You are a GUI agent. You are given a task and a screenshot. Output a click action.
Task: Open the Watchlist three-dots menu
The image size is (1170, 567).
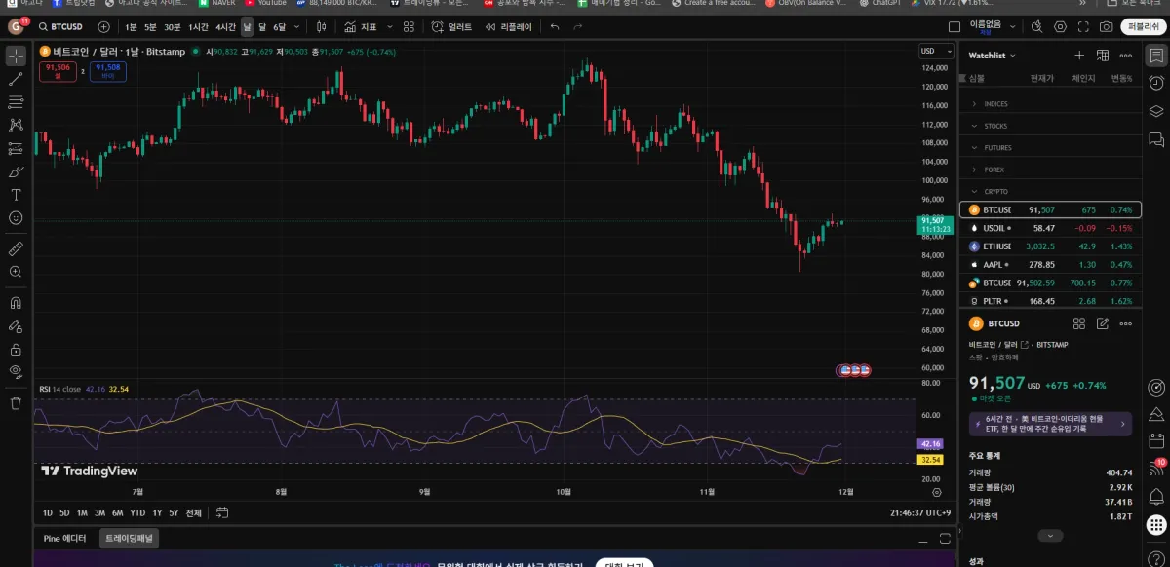[x=1126, y=56]
